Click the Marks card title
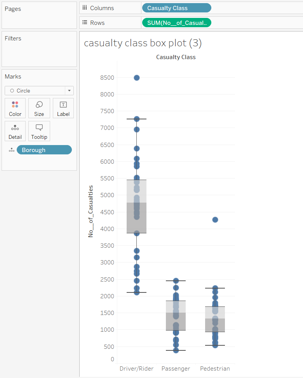The height and width of the screenshot is (378, 303). coord(13,77)
